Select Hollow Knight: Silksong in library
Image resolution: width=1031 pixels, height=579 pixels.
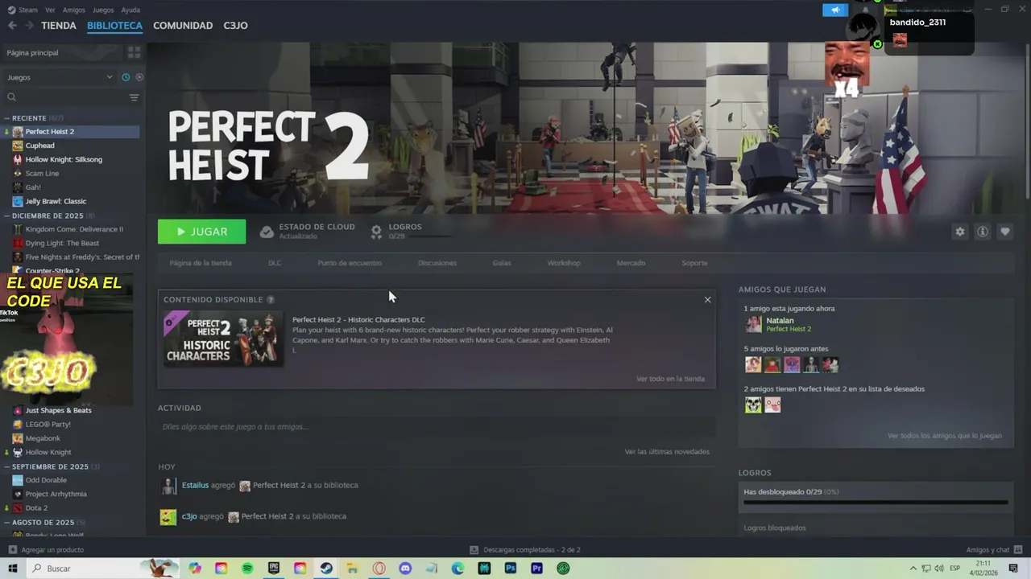[64, 159]
